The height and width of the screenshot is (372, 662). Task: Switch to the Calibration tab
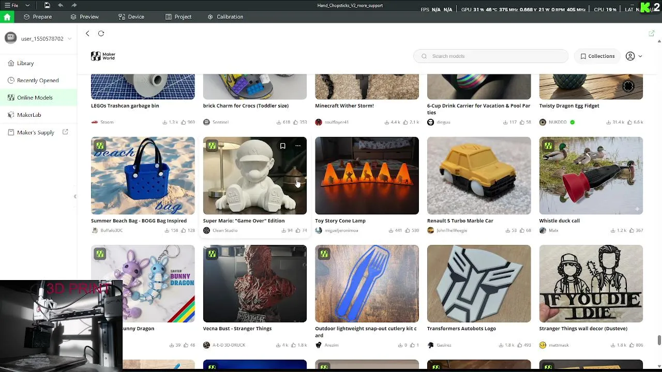pos(225,17)
